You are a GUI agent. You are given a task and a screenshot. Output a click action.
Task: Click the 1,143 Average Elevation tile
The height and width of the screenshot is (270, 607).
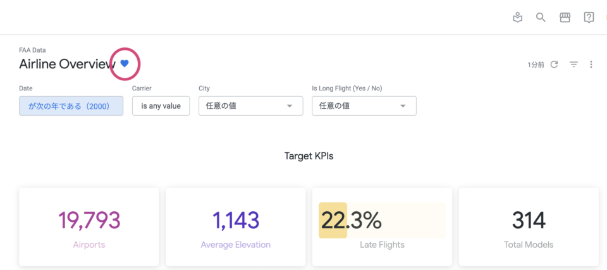pos(236,227)
